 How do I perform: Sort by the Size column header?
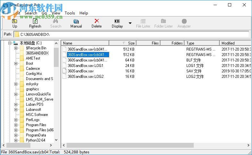(x=123, y=43)
